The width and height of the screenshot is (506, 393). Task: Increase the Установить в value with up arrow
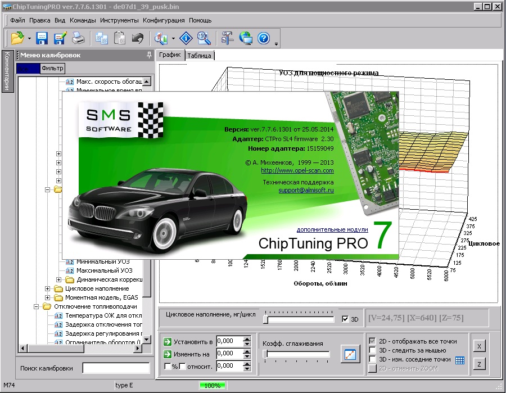[x=247, y=339]
